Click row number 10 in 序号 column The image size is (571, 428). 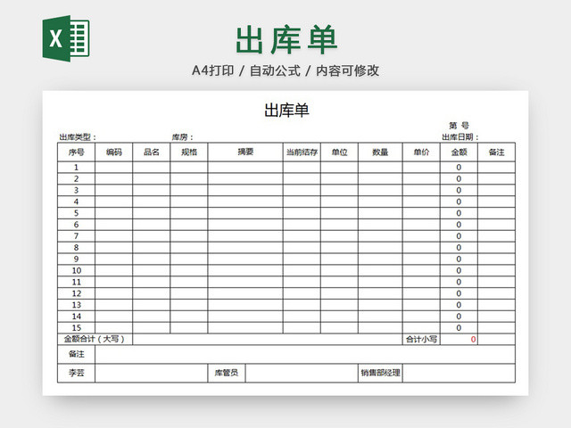77,271
